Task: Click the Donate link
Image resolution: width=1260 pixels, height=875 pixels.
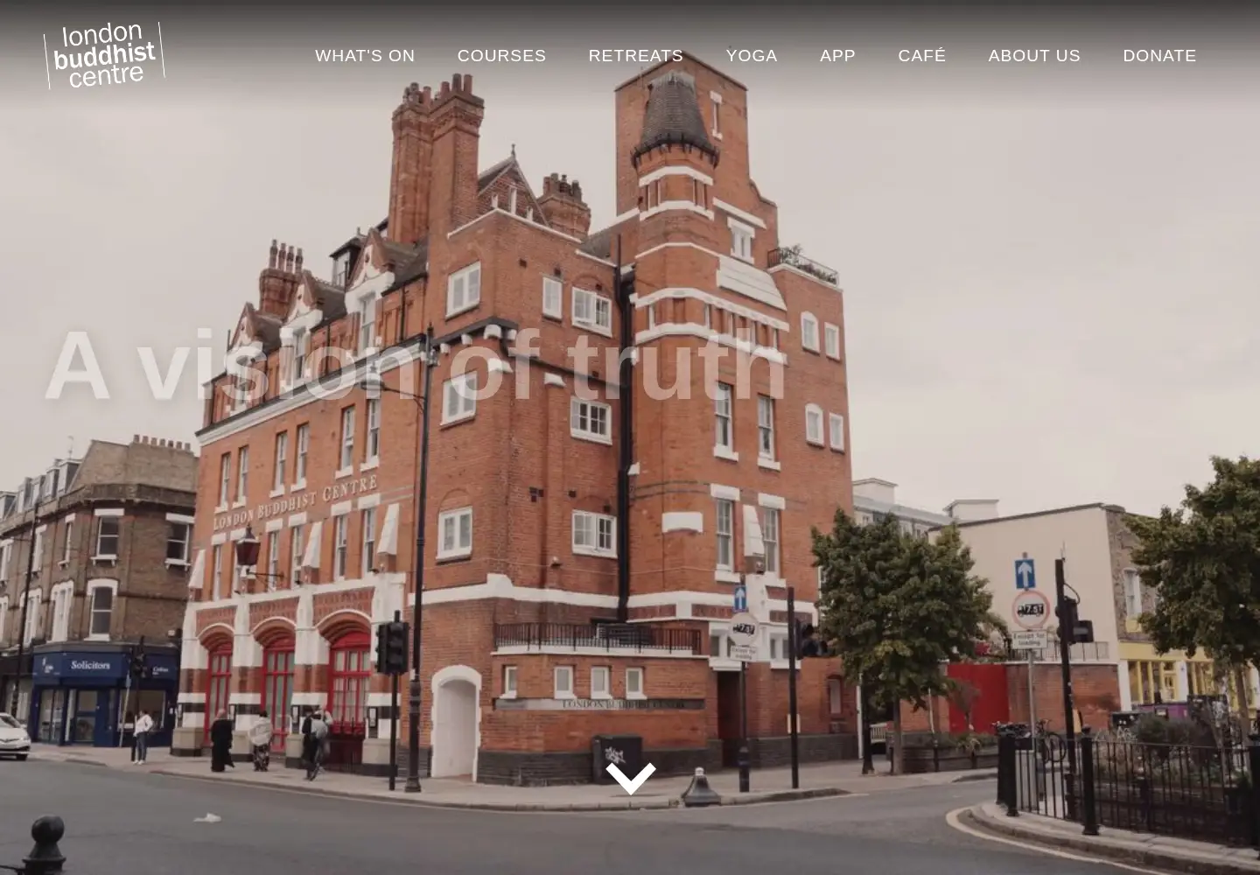Action: click(1159, 55)
